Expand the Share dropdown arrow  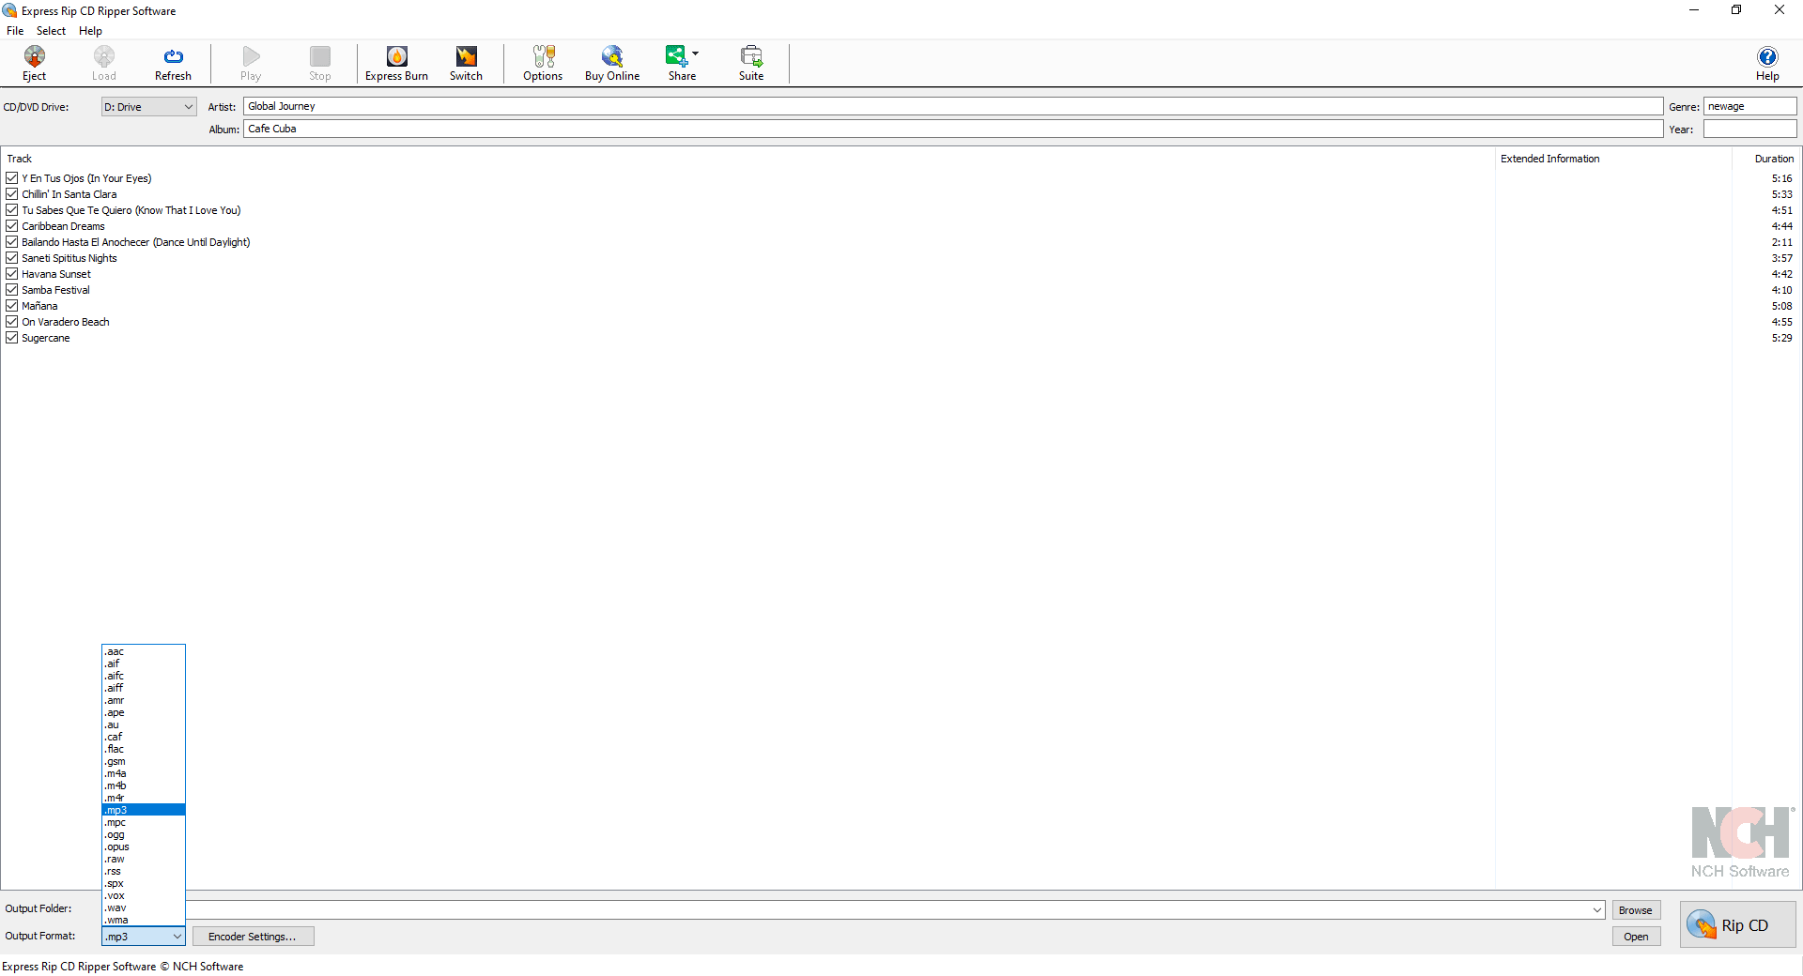[696, 53]
